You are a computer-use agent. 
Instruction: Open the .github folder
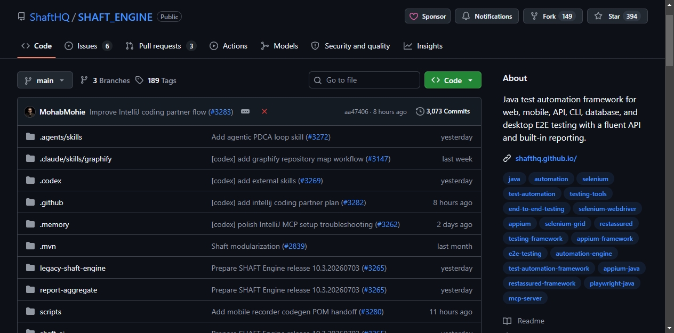(52, 202)
